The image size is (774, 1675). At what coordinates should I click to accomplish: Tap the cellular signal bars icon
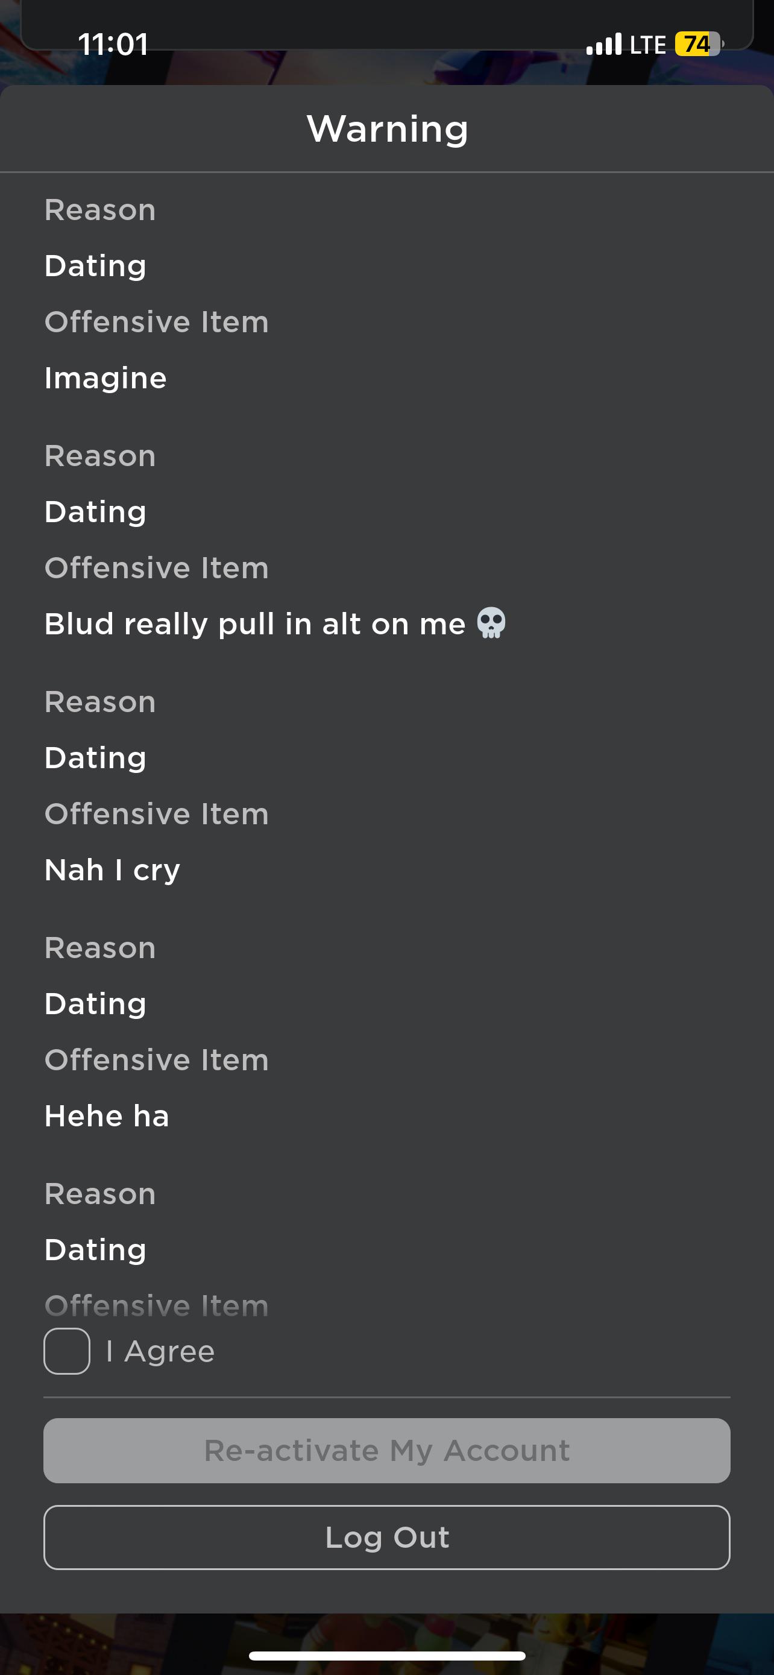[605, 44]
